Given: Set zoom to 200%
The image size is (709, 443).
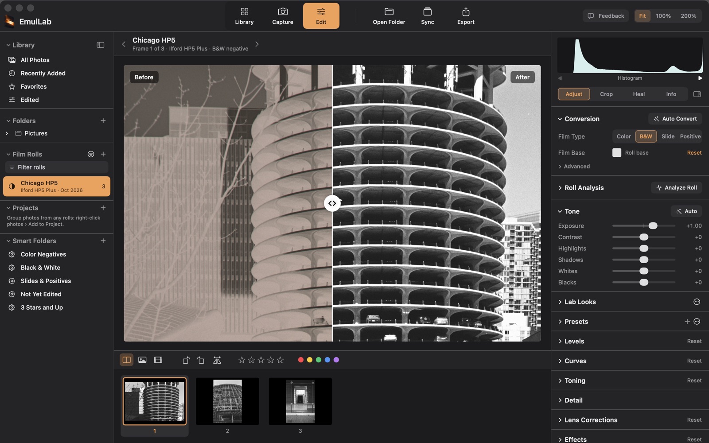Looking at the screenshot, I should coord(689,16).
